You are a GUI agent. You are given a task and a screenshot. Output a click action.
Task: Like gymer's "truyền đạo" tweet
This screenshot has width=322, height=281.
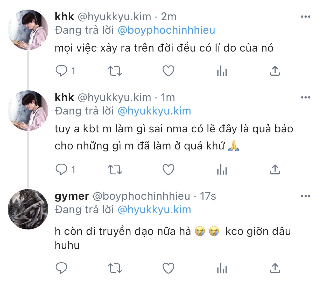pos(168,268)
